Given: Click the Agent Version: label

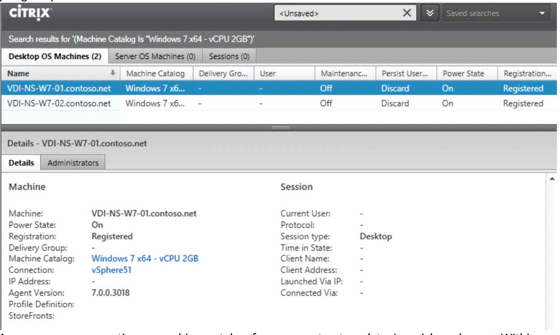Looking at the screenshot, I should click(x=36, y=293).
